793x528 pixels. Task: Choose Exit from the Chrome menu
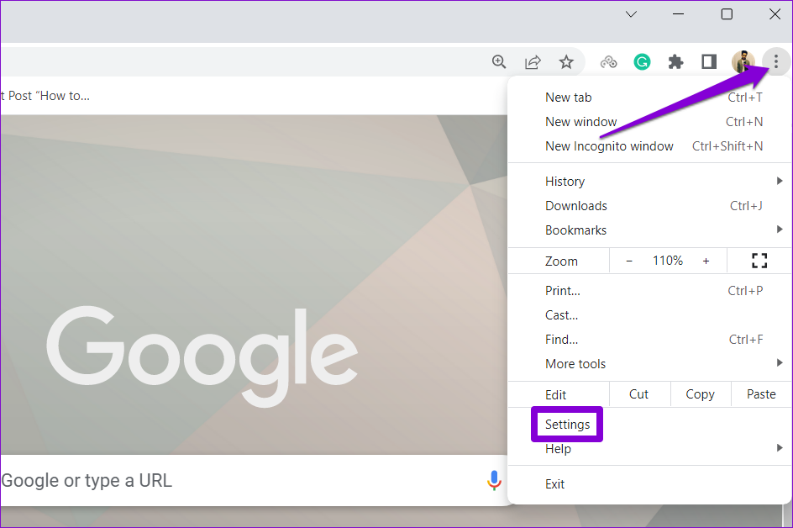[650, 484]
